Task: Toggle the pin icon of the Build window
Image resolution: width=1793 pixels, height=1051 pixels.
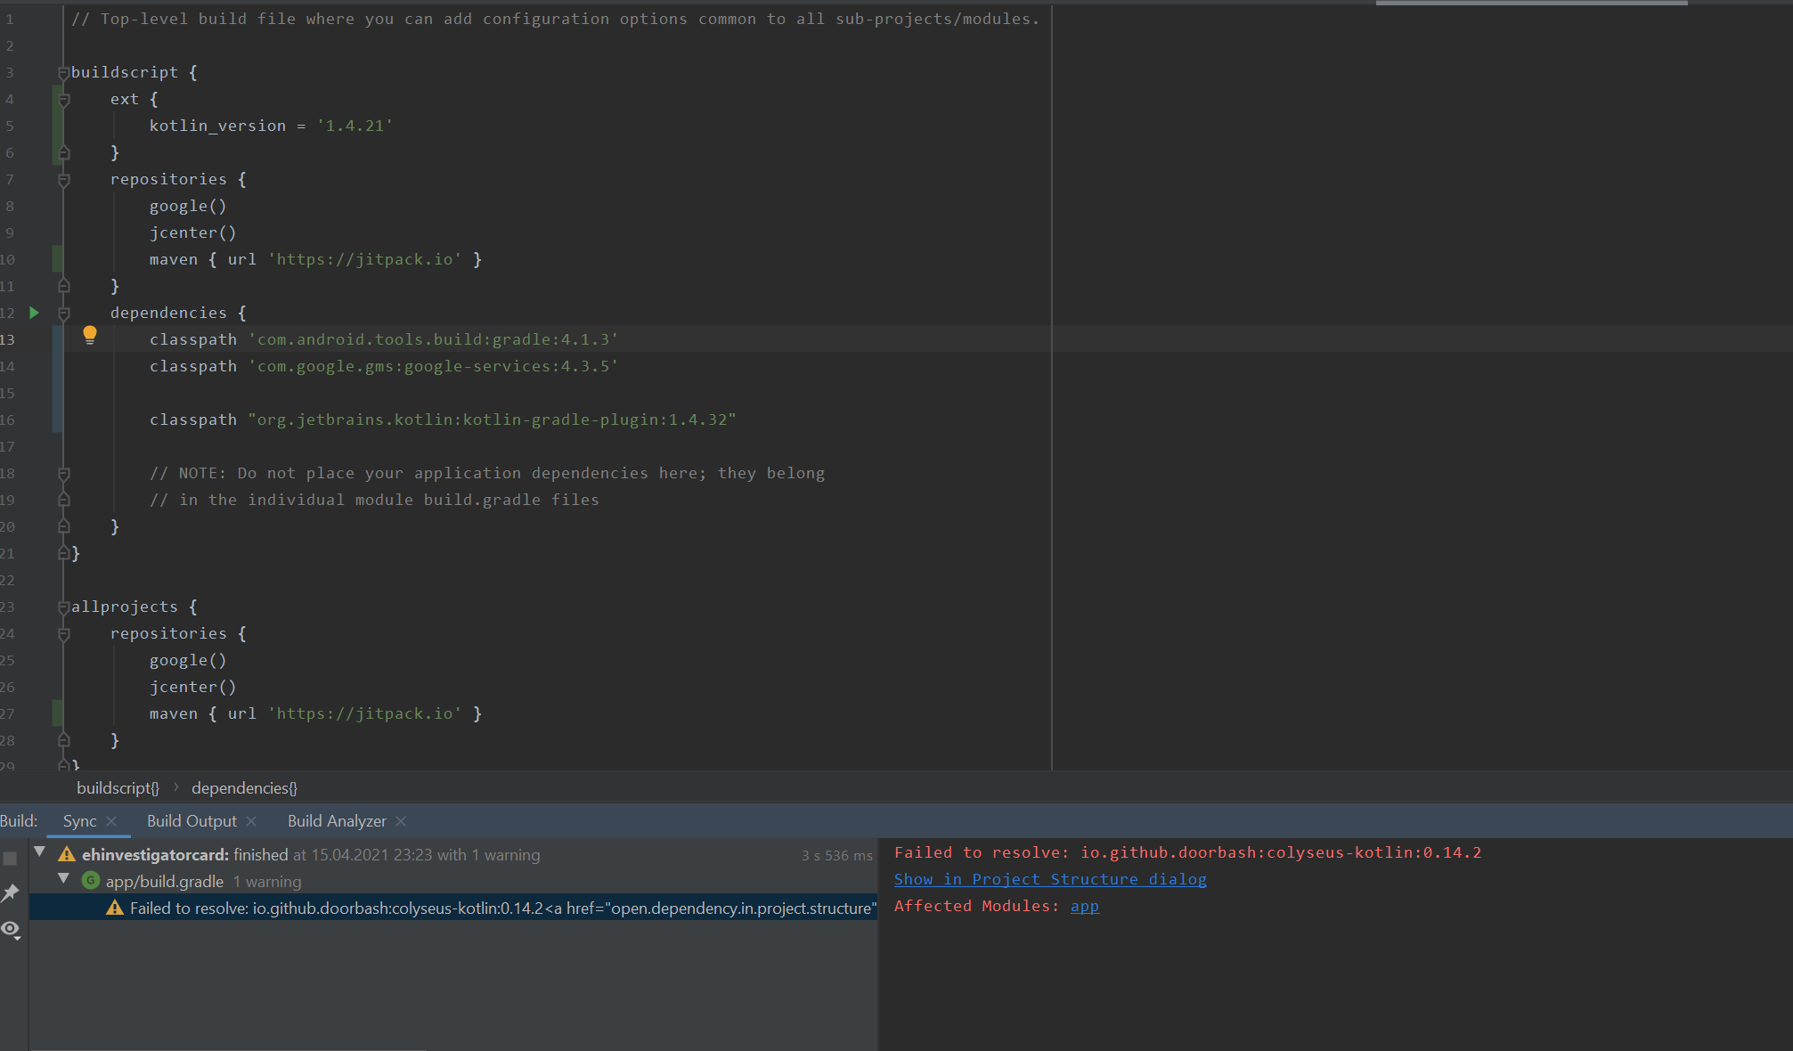Action: (x=12, y=893)
